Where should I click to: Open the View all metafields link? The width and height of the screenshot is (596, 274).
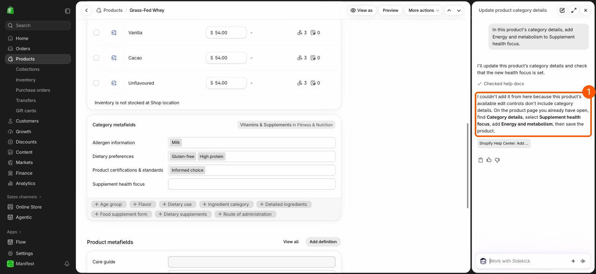291,242
